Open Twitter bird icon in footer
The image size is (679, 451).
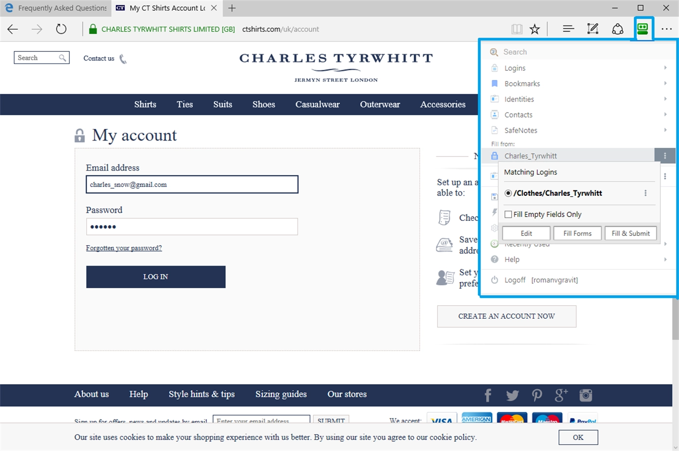click(513, 395)
